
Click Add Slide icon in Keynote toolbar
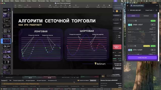[x=27, y=5]
